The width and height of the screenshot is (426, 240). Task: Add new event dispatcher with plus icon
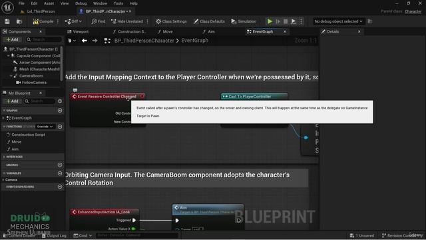[x=60, y=187]
